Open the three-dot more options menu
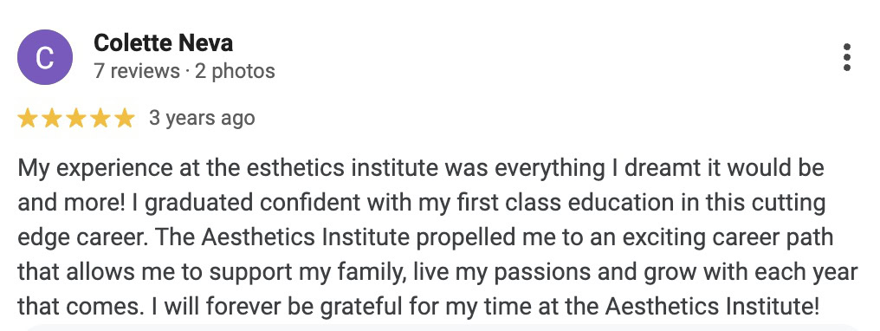Viewport: 880px width, 331px height. click(847, 57)
